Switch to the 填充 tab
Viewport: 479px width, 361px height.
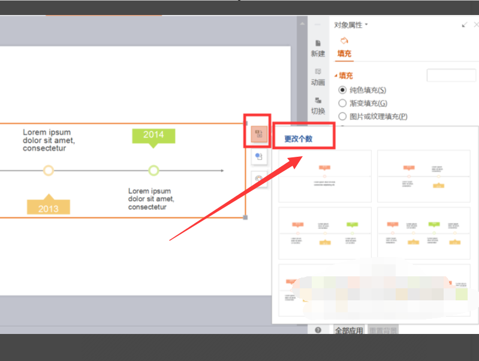(344, 53)
